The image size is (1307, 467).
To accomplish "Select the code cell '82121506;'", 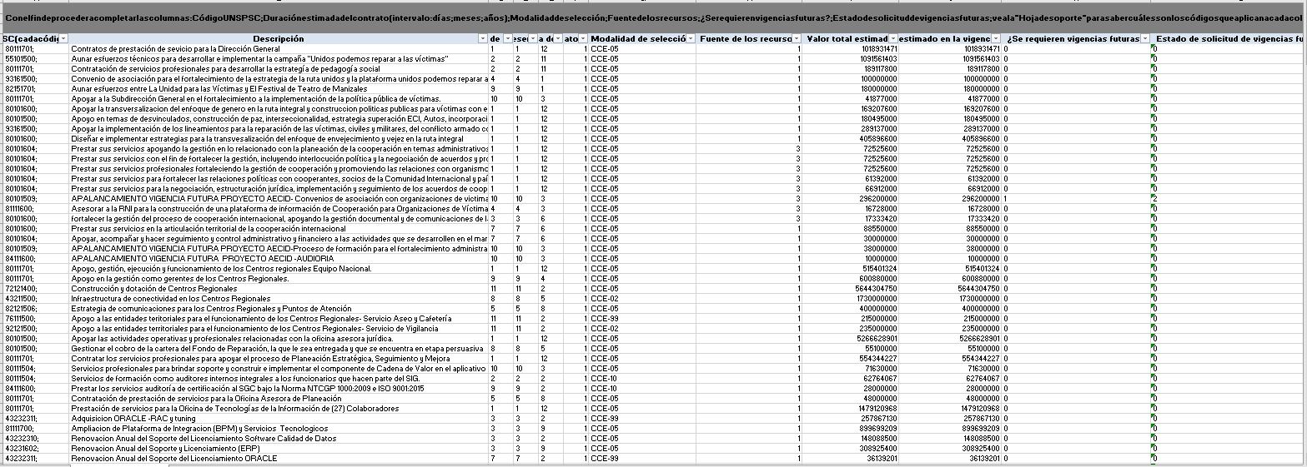I will (x=35, y=309).
